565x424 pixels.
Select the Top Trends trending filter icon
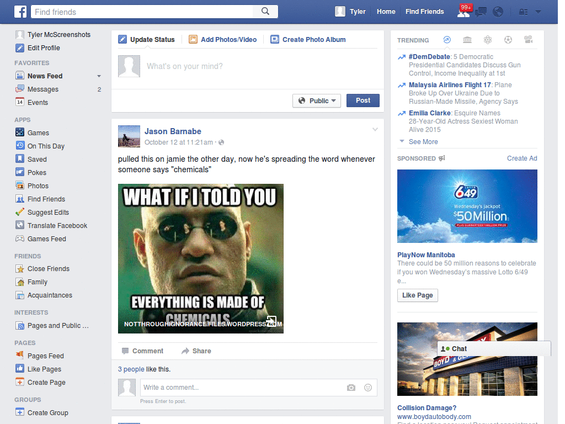[x=447, y=40]
